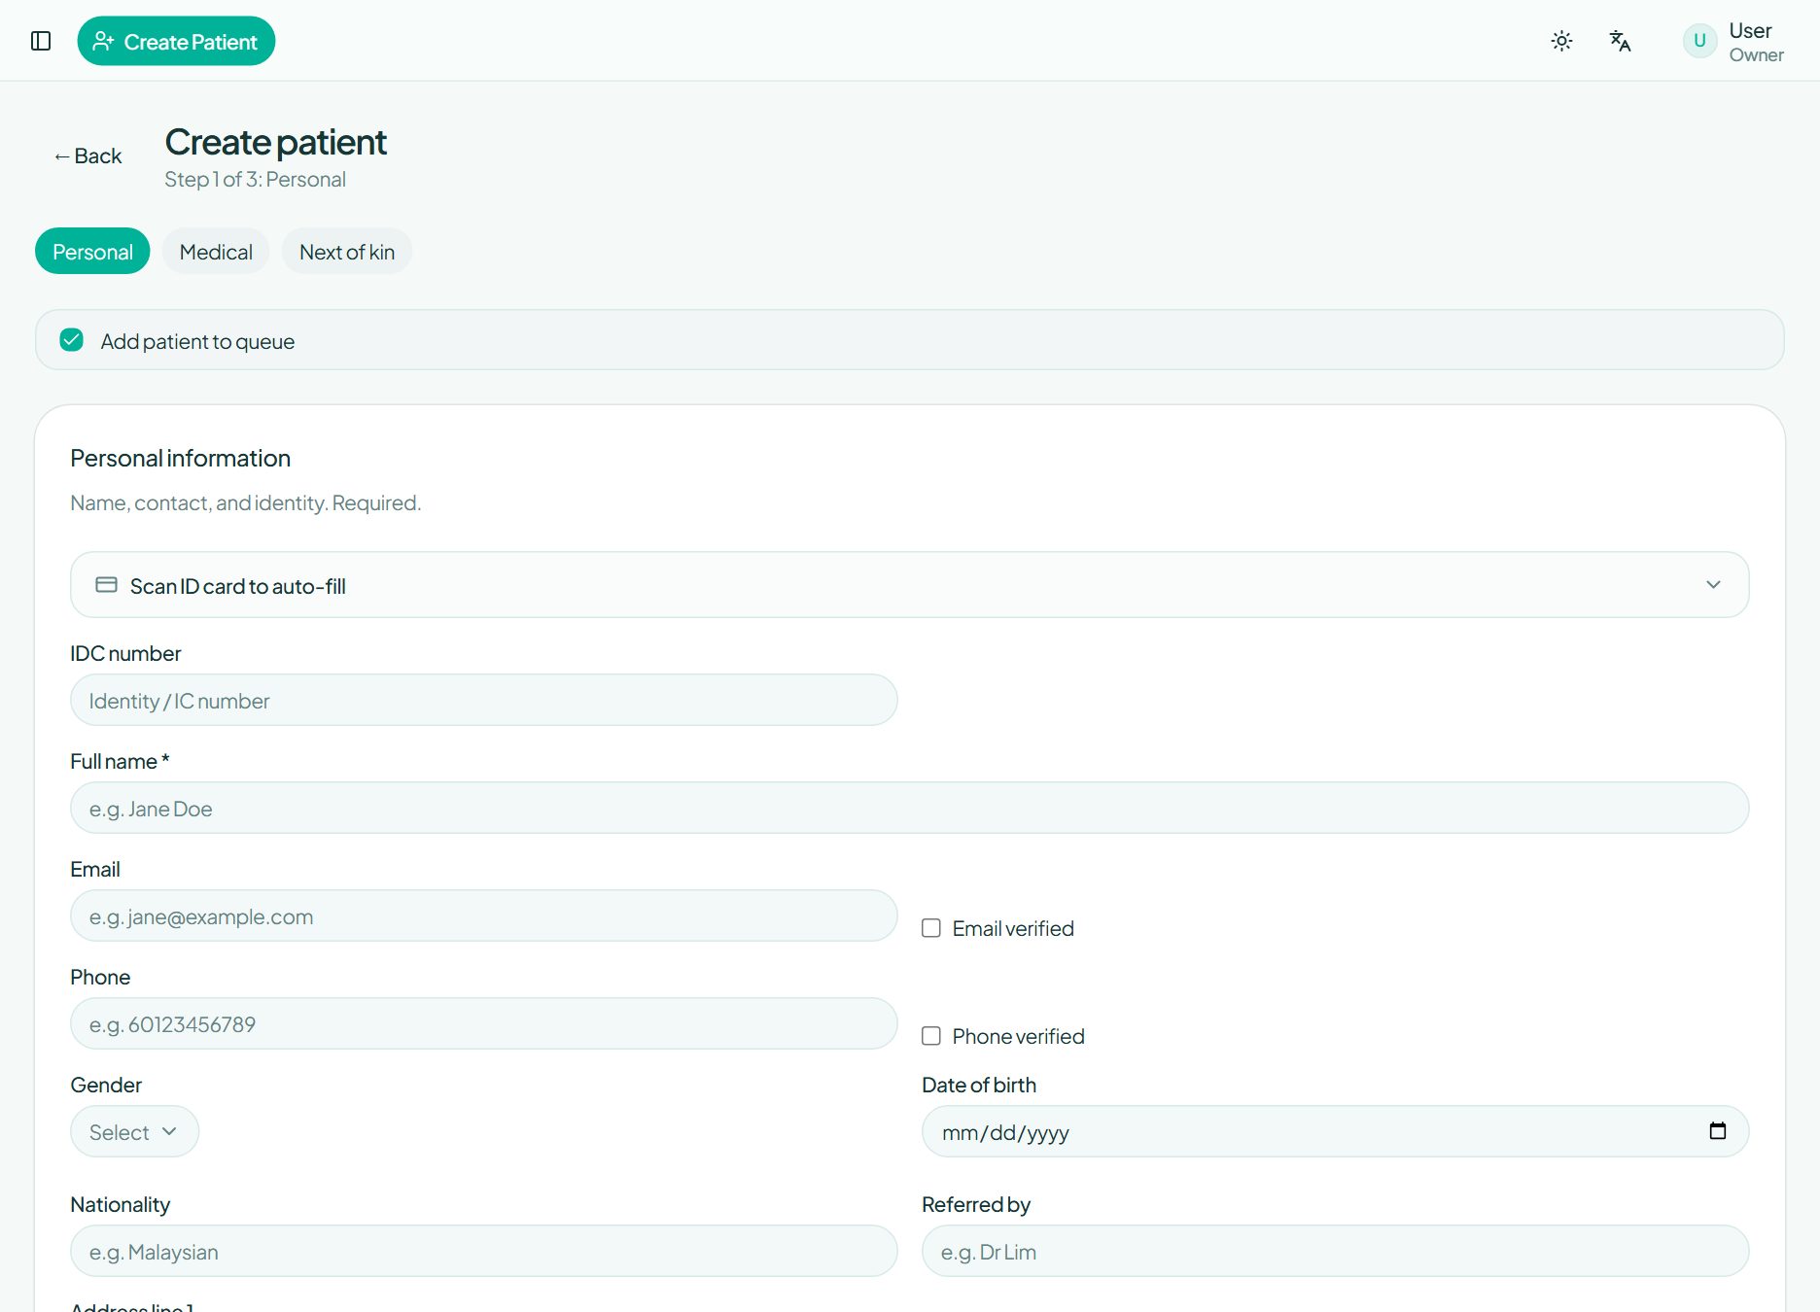Click the Full name input field
1820x1312 pixels.
coord(909,808)
